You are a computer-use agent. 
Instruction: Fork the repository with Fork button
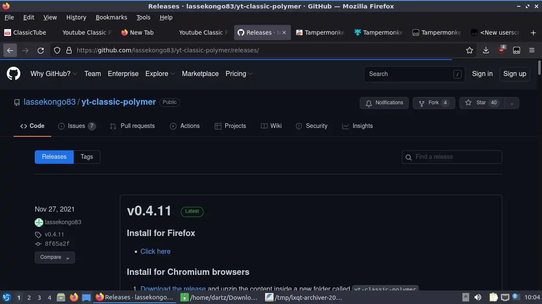[434, 103]
